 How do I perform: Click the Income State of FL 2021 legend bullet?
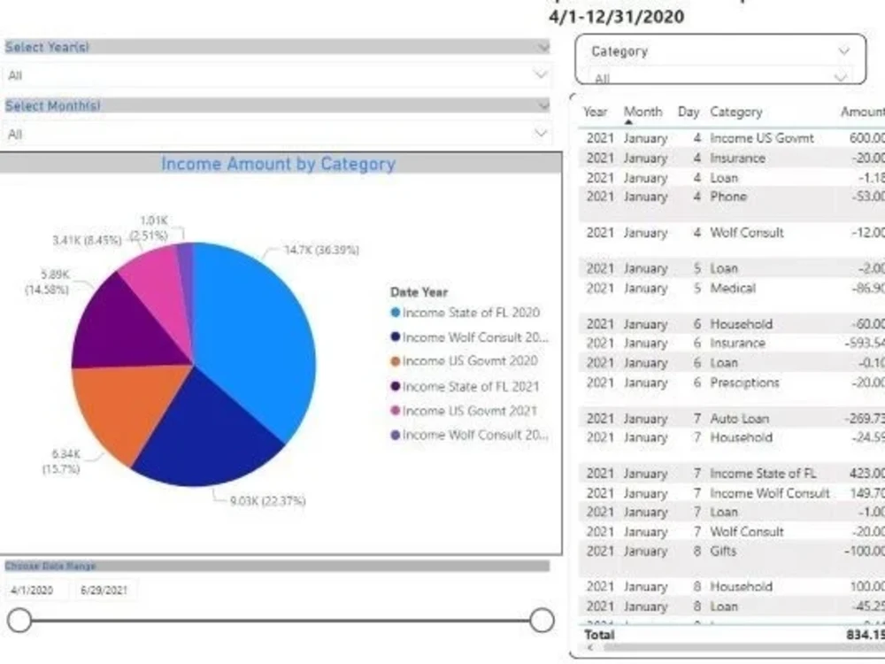point(396,386)
